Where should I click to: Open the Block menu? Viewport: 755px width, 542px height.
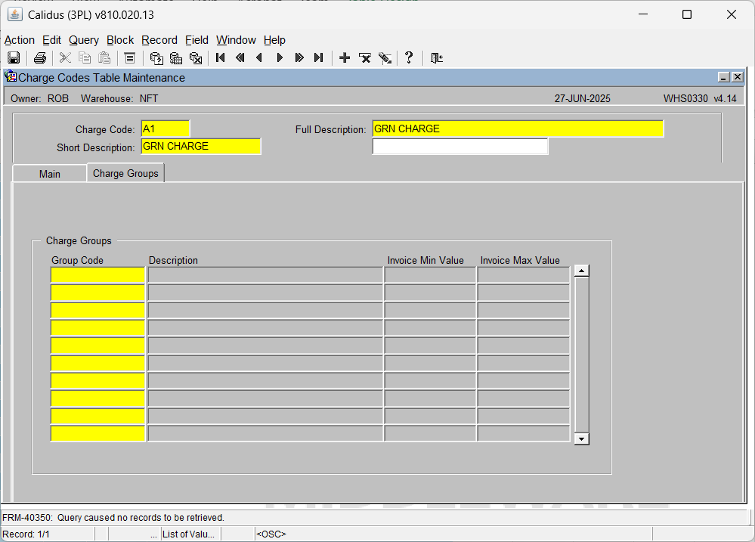click(x=120, y=40)
